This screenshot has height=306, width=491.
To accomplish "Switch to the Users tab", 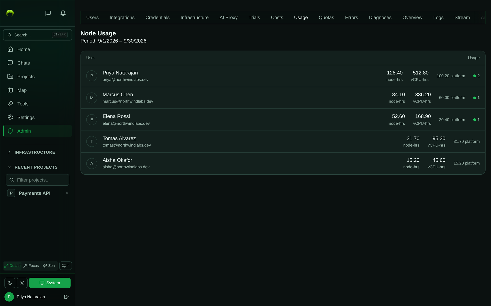I will (92, 17).
